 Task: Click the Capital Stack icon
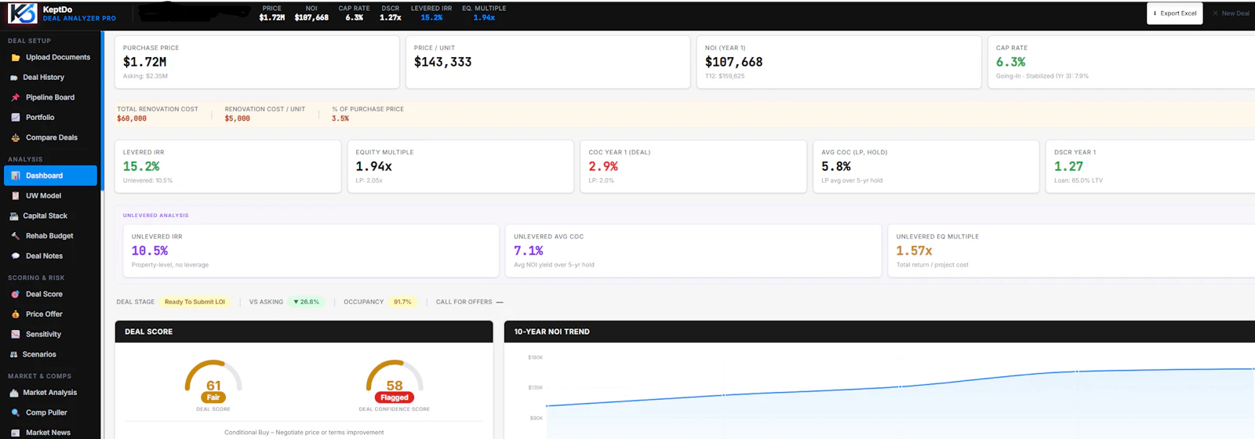coord(14,216)
